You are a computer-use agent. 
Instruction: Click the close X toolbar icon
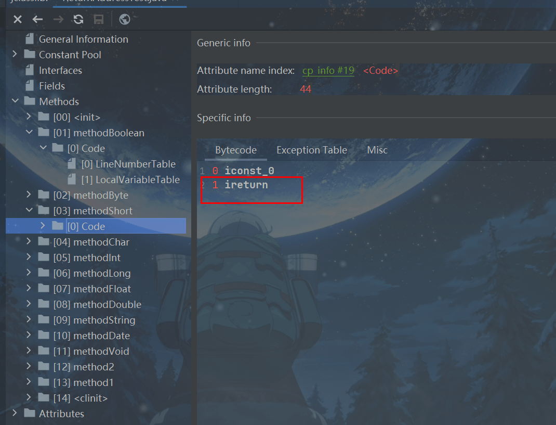point(18,19)
